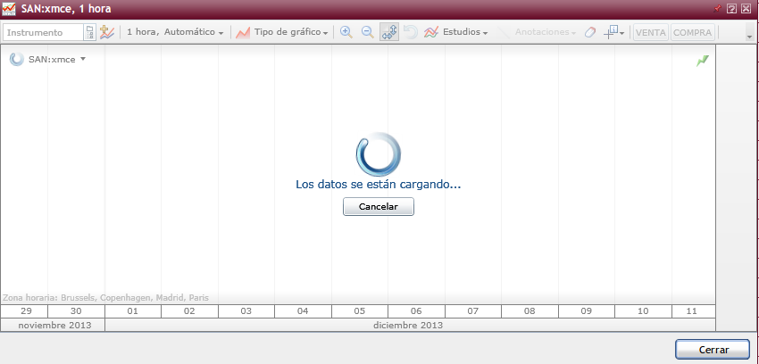Click the Cerrar button

point(714,350)
